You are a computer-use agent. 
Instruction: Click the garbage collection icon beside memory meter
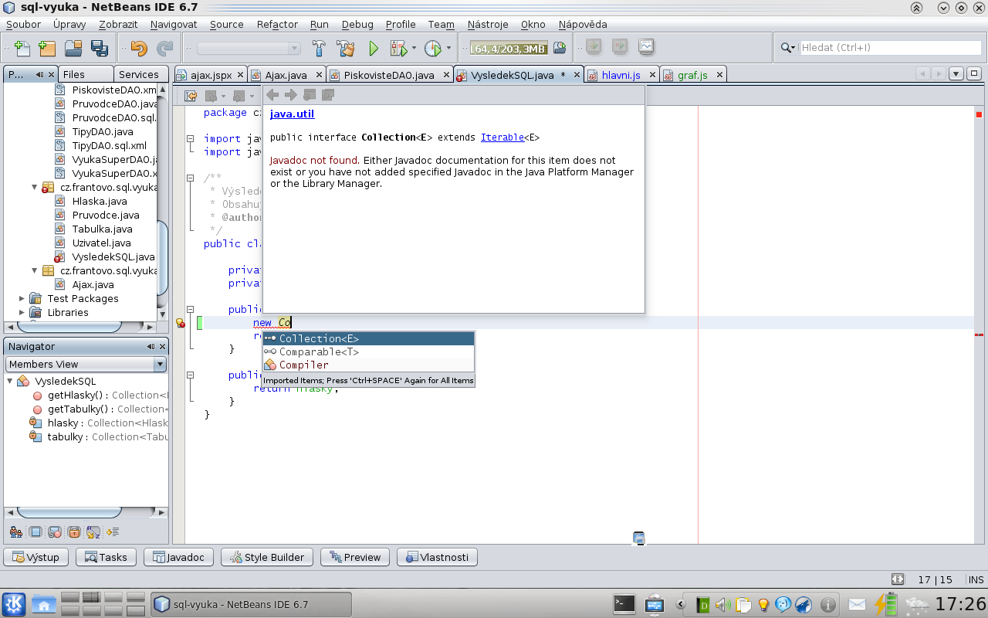560,48
